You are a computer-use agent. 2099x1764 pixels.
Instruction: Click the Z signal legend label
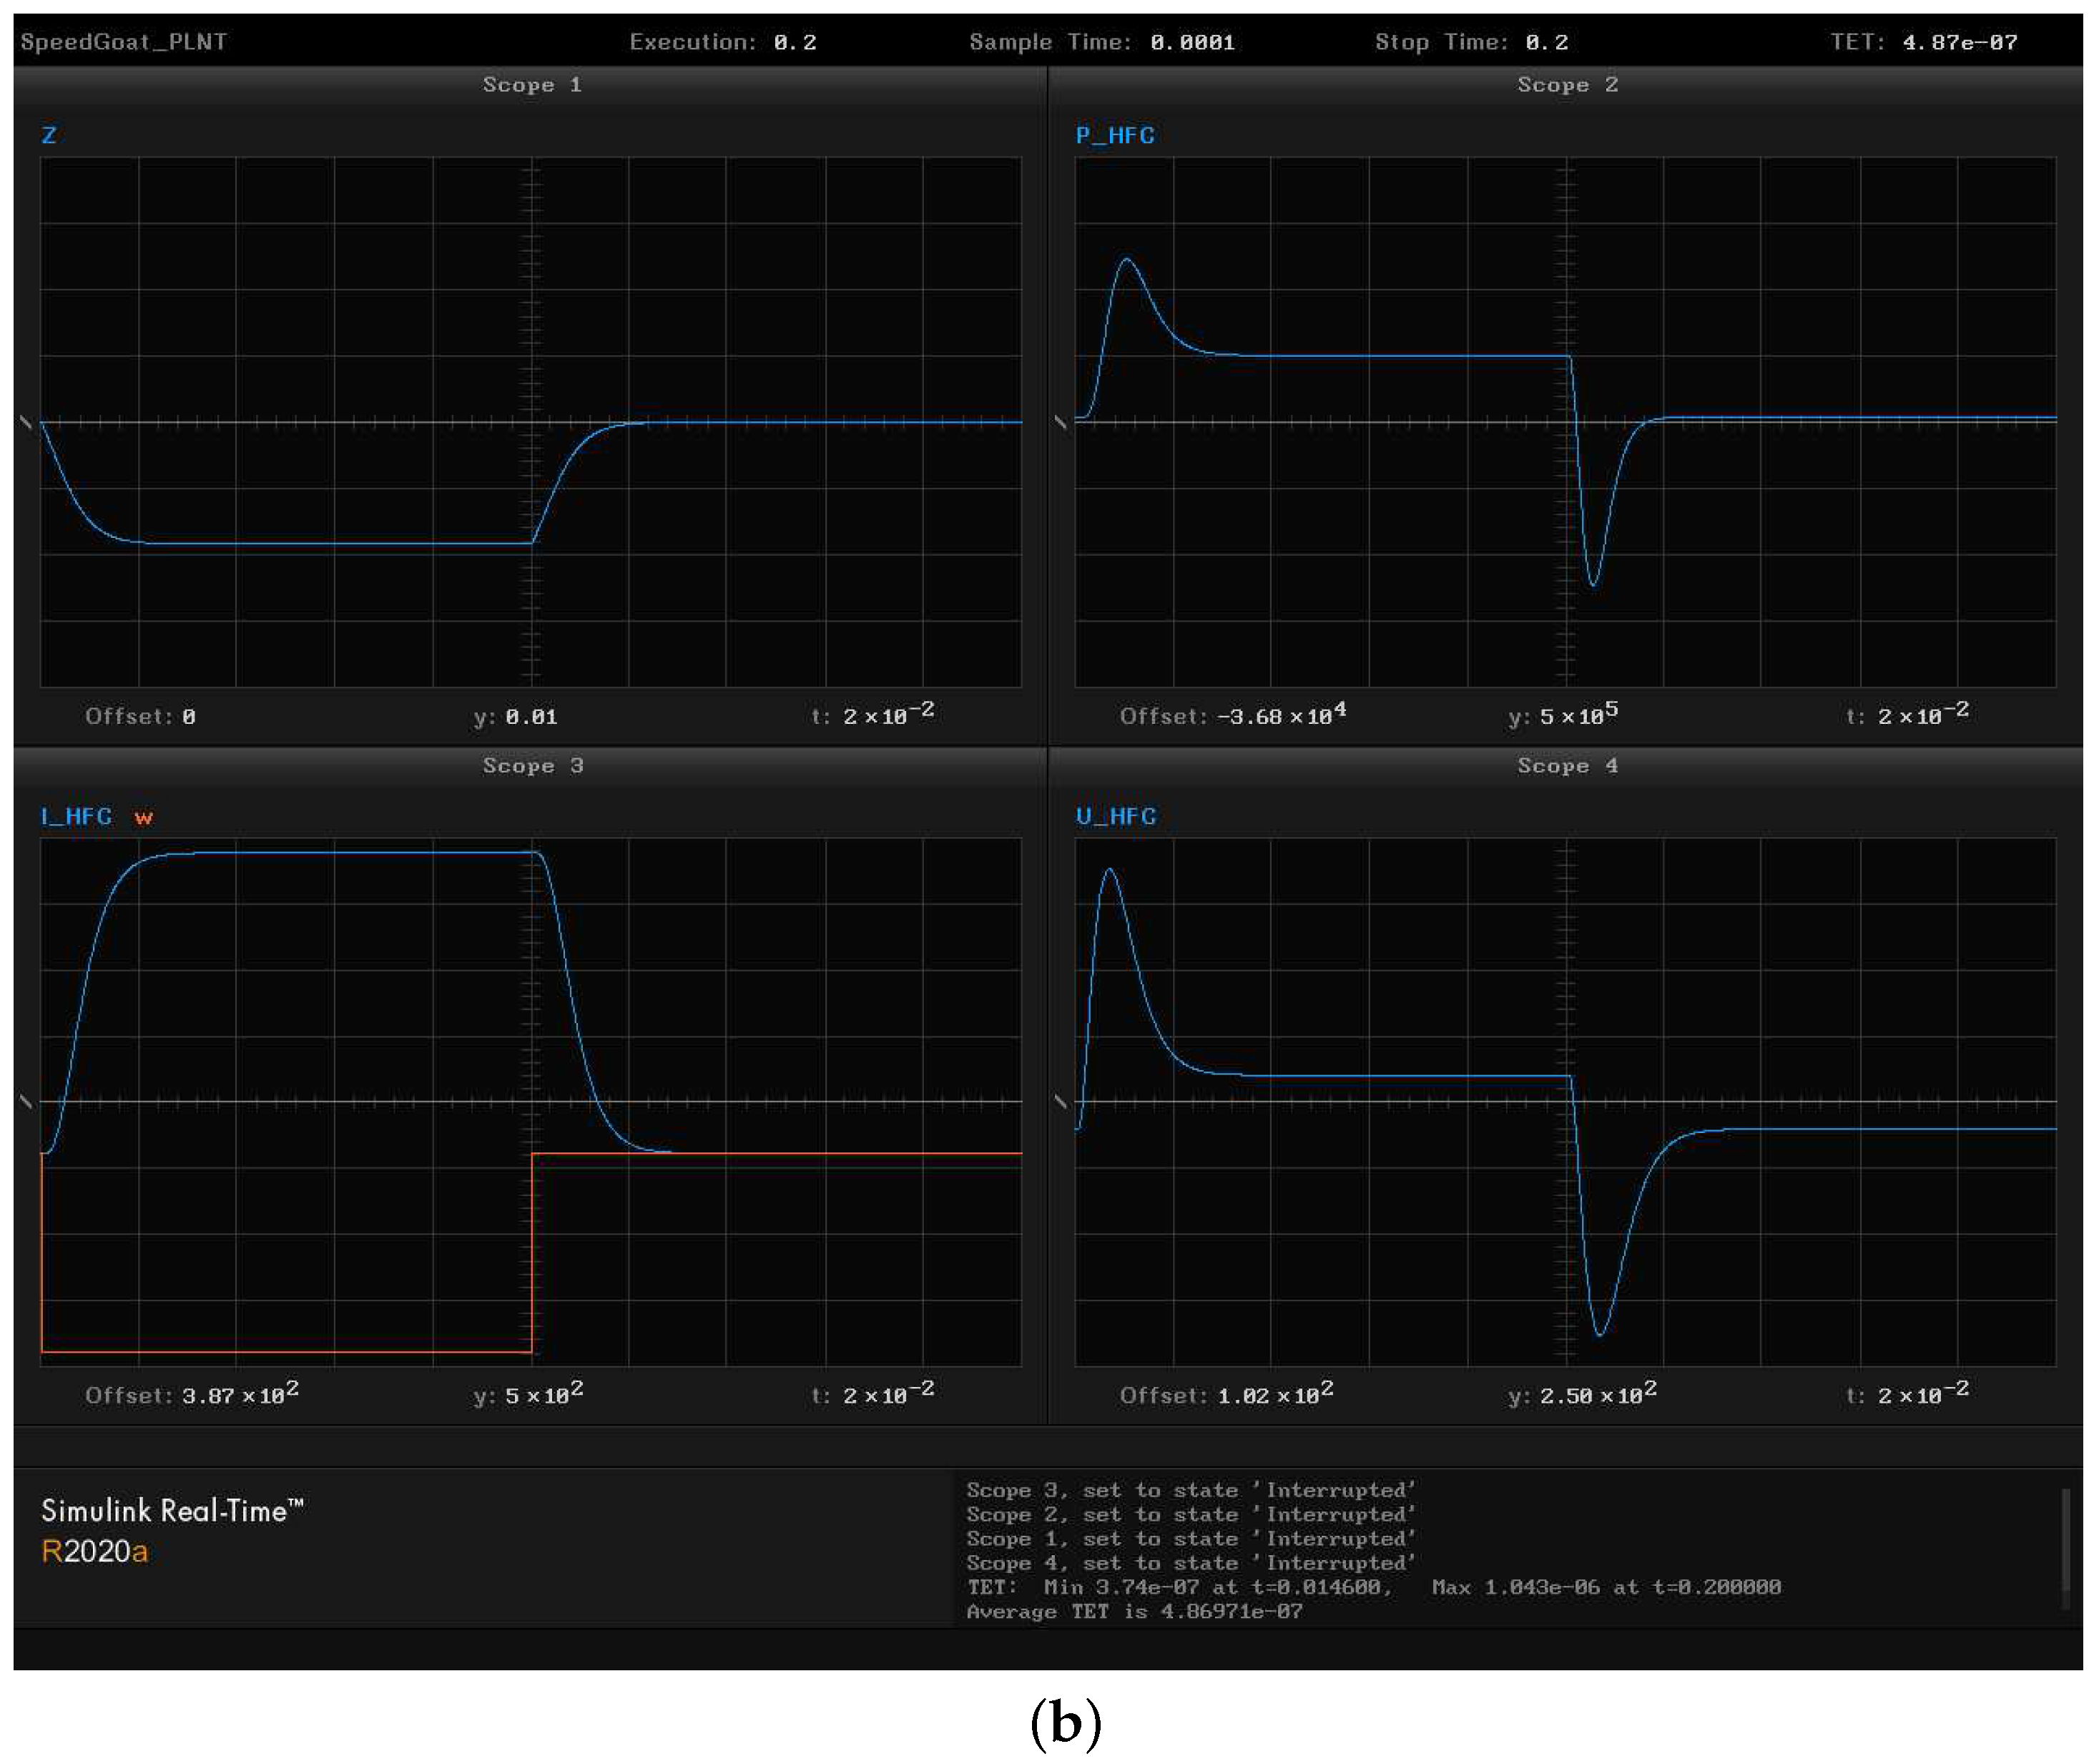pos(49,136)
